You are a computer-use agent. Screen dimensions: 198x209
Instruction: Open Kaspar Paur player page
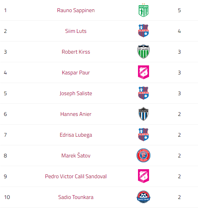click(x=76, y=73)
